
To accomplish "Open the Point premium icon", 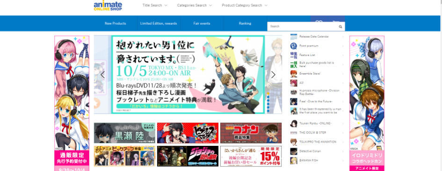I will 294,46.
